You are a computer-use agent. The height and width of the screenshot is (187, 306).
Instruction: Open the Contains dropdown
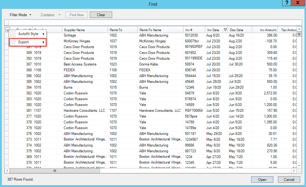coord(50,15)
